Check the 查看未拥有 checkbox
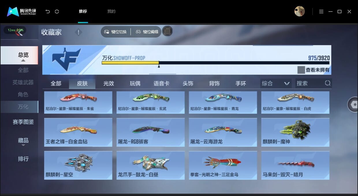 pyautogui.click(x=301, y=70)
